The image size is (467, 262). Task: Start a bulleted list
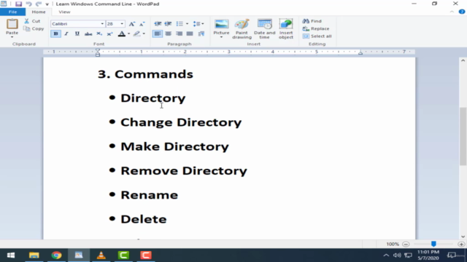coord(180,24)
